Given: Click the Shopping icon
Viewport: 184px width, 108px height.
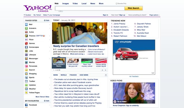Looking at the screenshot, I should (26, 74).
